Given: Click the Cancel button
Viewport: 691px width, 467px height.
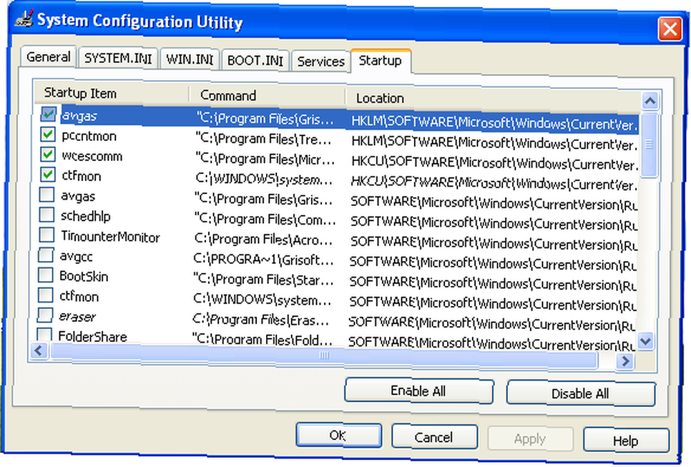Looking at the screenshot, I should pos(434,437).
